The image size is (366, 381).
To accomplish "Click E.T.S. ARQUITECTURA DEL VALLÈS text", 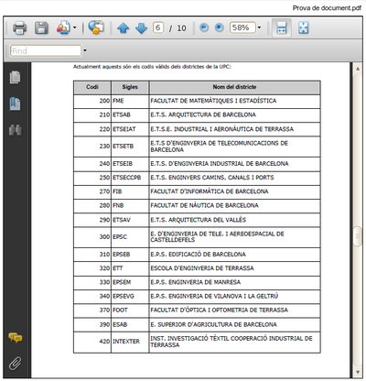I will pos(199,220).
